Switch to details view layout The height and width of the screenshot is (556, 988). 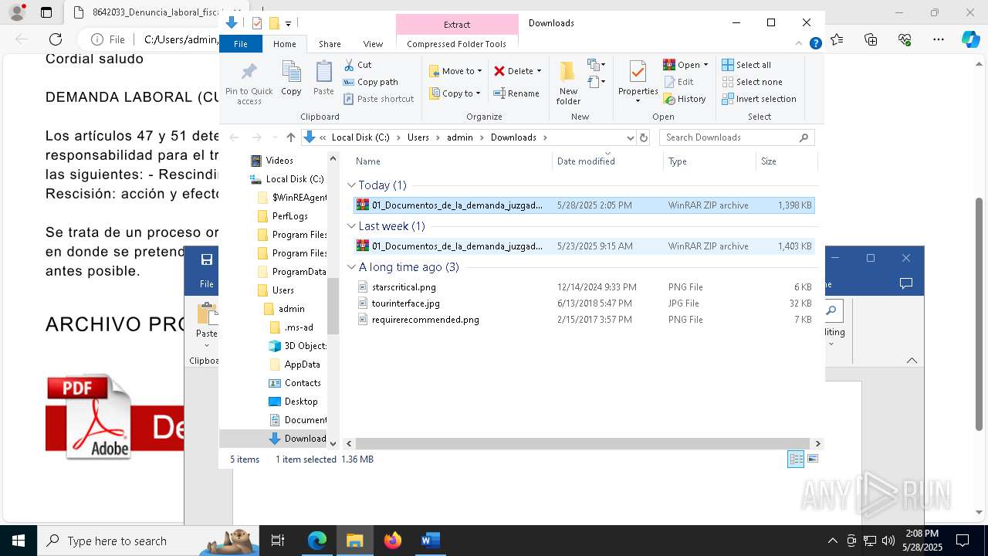coord(796,459)
